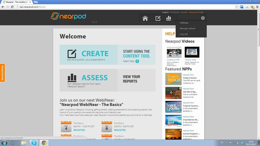Image resolution: width=260 pixels, height=146 pixels.
Task: Click TED: Bill of Rig... title
Action: [190, 92]
